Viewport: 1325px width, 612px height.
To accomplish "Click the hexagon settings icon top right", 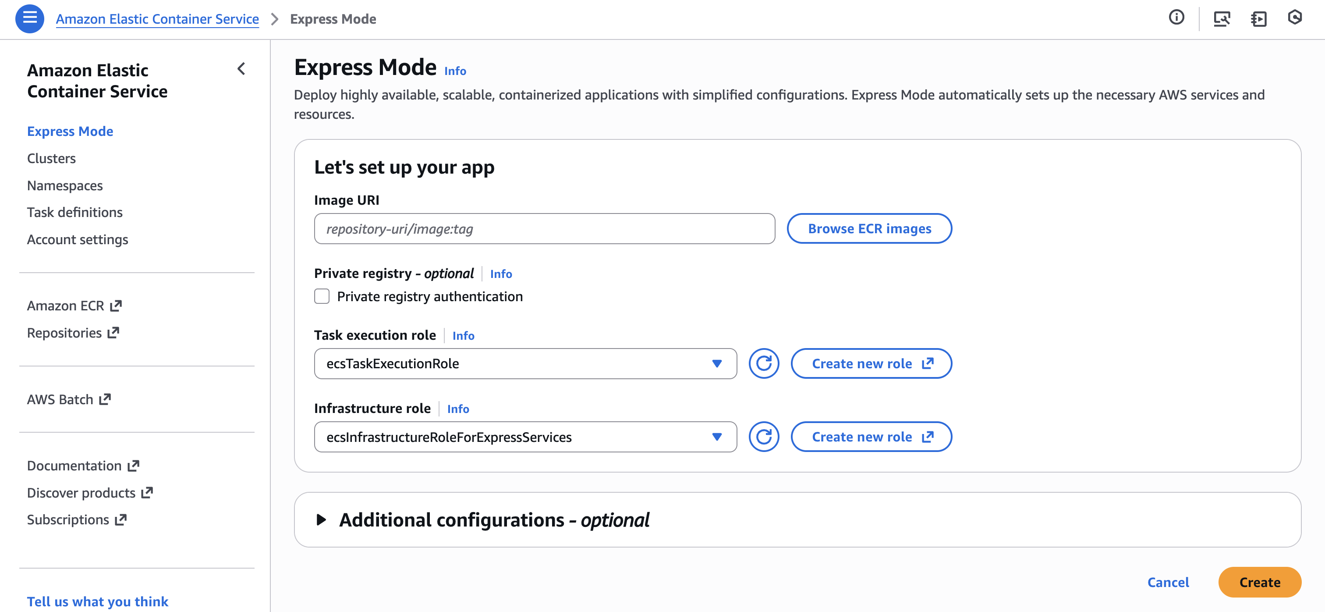I will pos(1294,18).
